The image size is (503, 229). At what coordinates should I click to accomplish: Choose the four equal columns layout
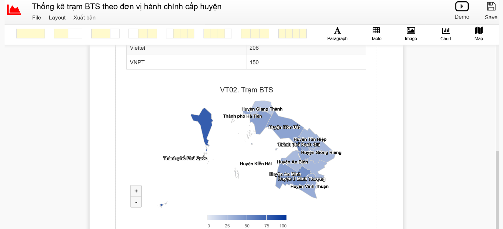point(292,34)
